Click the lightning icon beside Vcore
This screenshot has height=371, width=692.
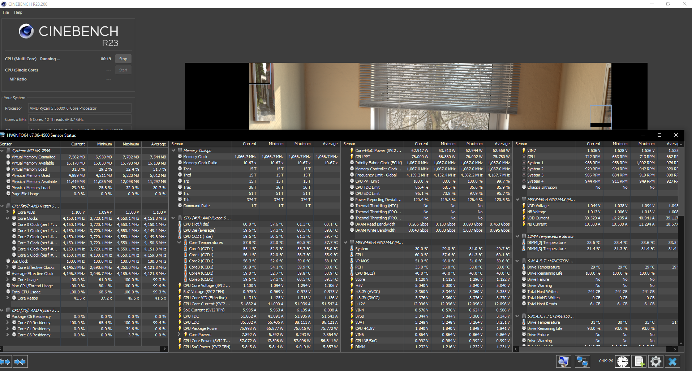coord(352,279)
